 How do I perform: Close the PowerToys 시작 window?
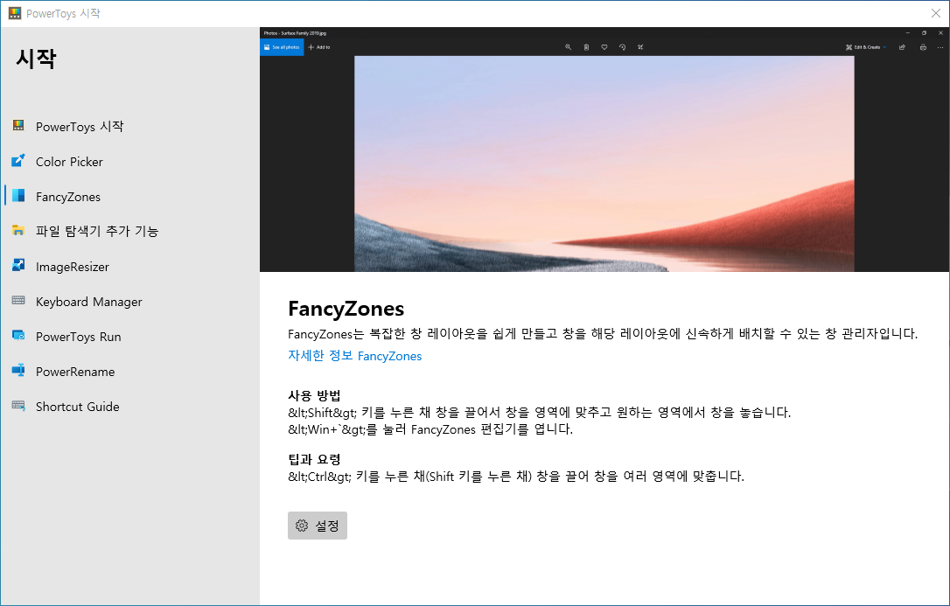click(x=935, y=13)
